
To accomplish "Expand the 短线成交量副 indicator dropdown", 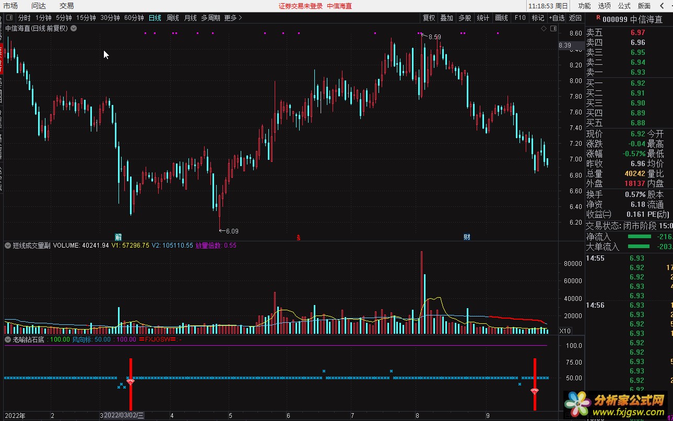I will pyautogui.click(x=8, y=245).
